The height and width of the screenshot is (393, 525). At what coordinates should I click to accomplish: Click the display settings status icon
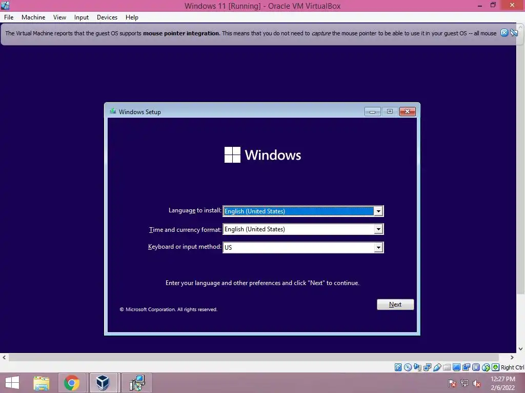coord(456,367)
